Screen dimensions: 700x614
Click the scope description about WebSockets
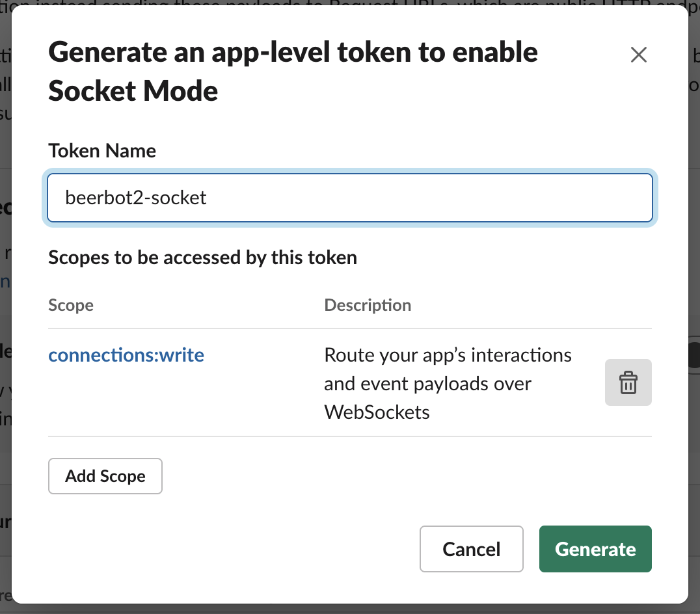click(x=448, y=383)
